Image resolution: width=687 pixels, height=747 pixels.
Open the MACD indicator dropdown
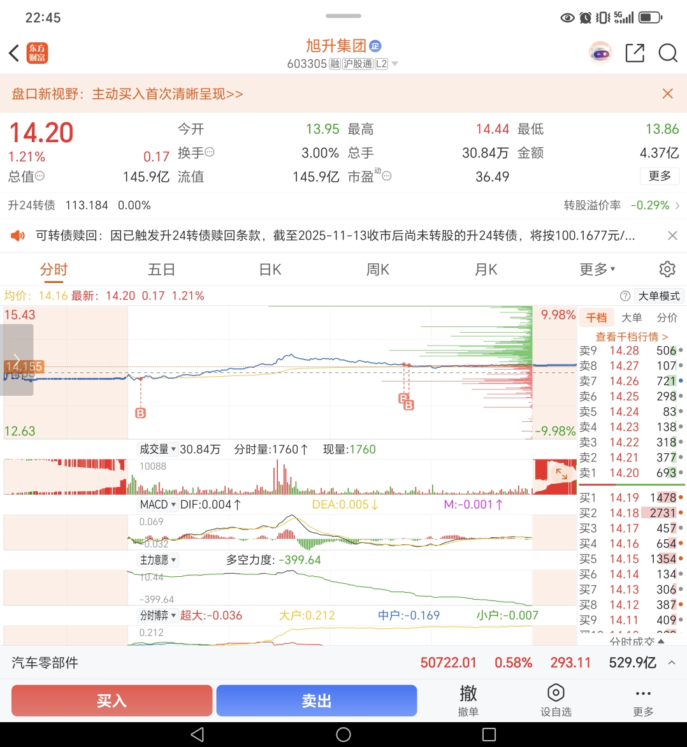[x=157, y=505]
